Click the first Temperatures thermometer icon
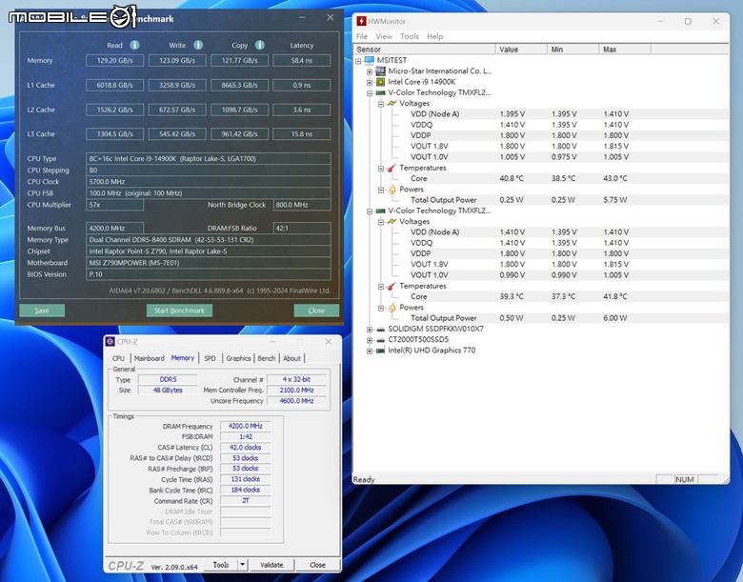 pyautogui.click(x=392, y=168)
